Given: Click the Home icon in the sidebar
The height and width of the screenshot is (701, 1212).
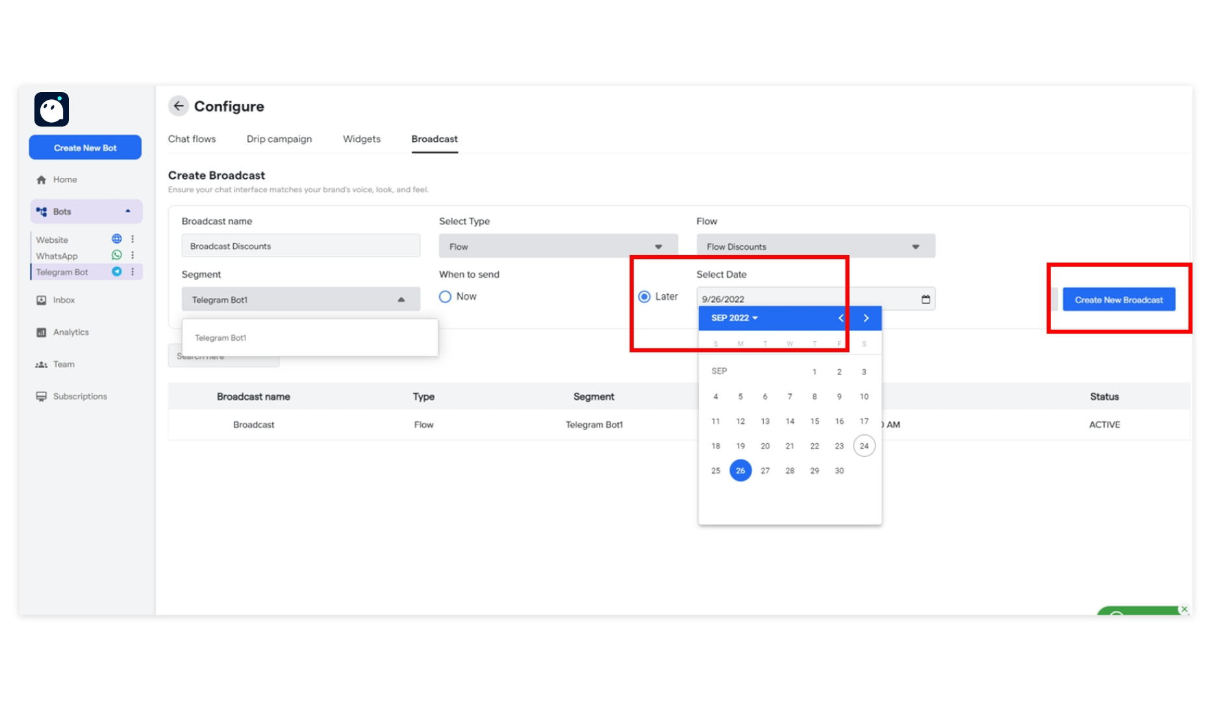Looking at the screenshot, I should point(42,180).
